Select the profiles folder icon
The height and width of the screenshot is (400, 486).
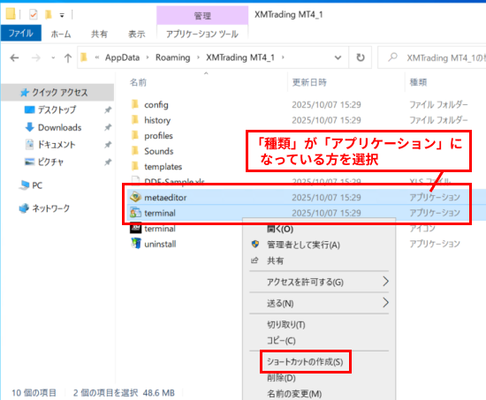135,135
